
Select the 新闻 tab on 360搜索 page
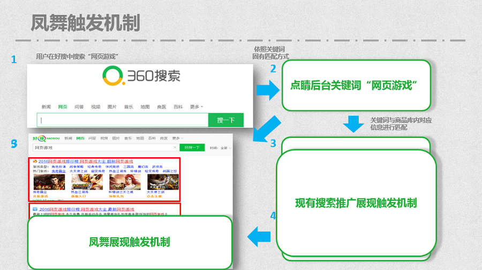(47, 107)
